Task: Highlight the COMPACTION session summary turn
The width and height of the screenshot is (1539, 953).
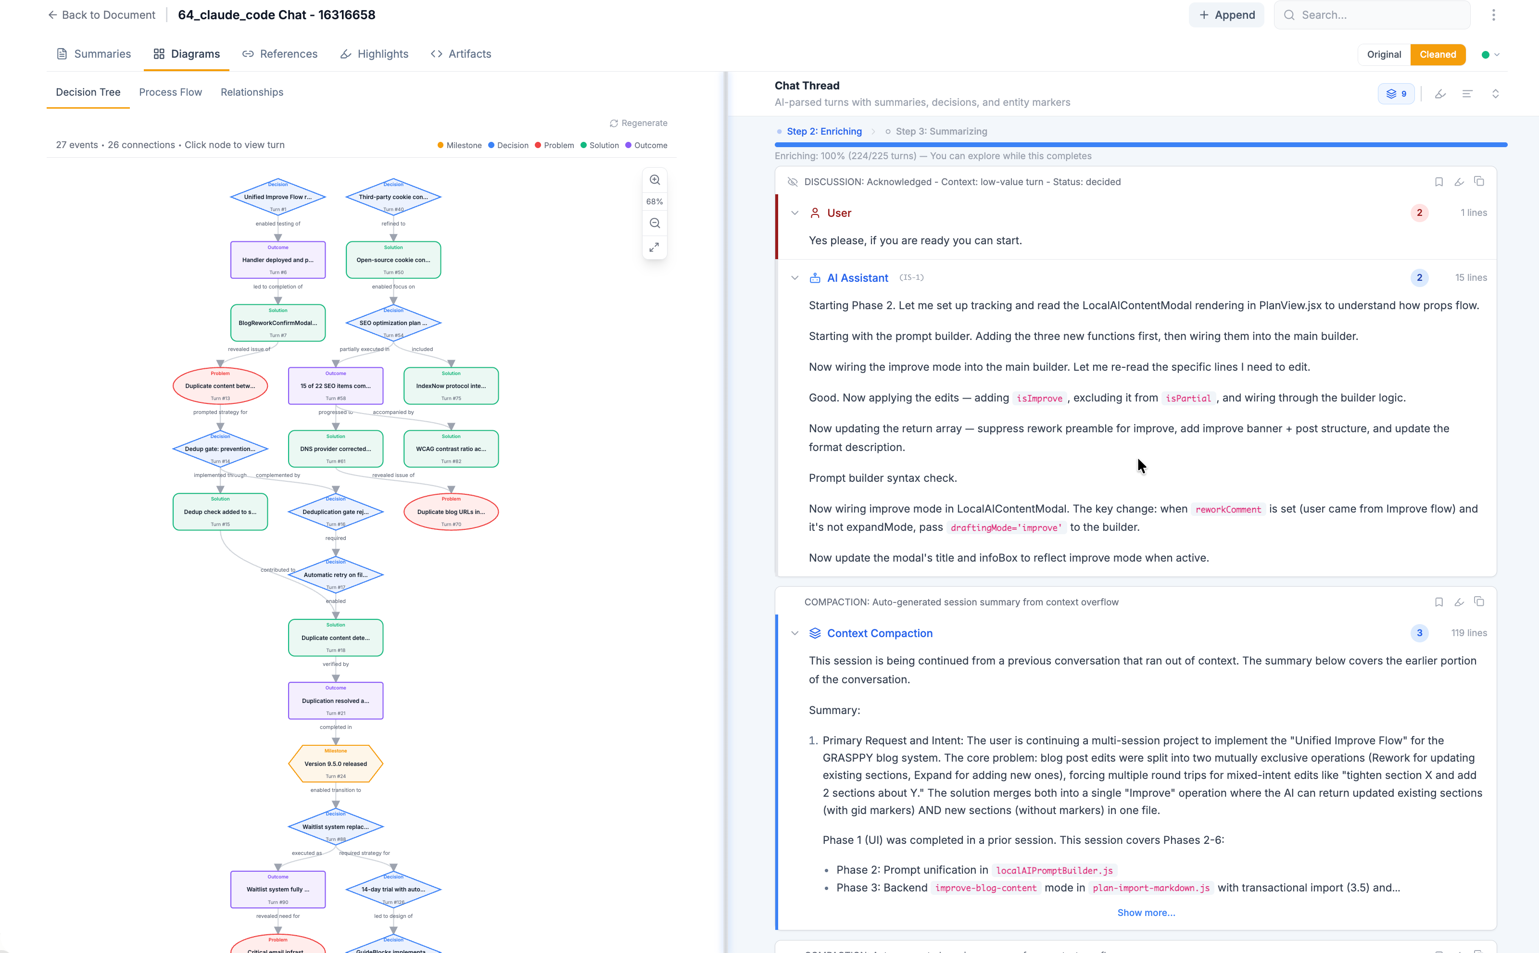Action: [x=1459, y=602]
